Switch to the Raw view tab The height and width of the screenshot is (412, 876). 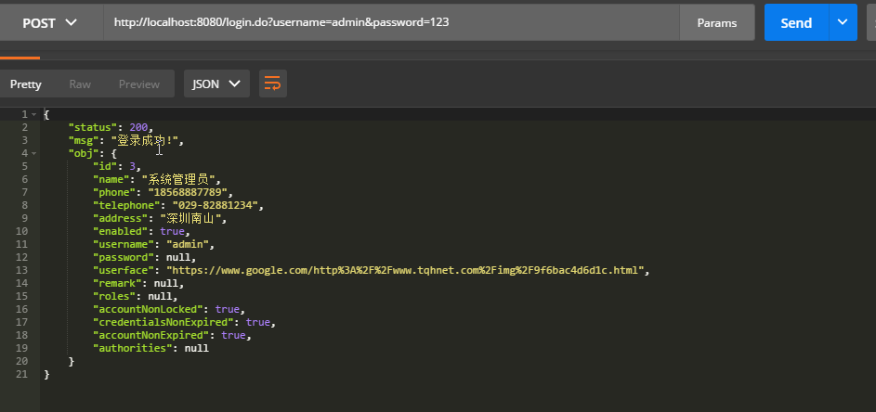pos(80,84)
